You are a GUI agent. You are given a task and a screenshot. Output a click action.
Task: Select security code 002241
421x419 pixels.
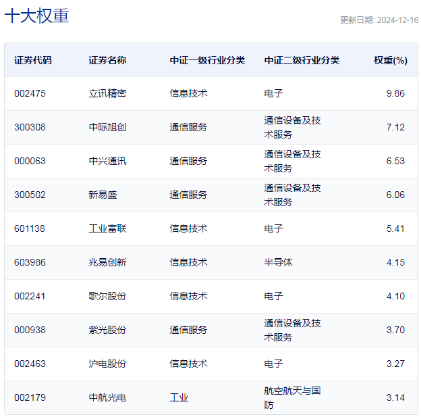[x=30, y=297]
